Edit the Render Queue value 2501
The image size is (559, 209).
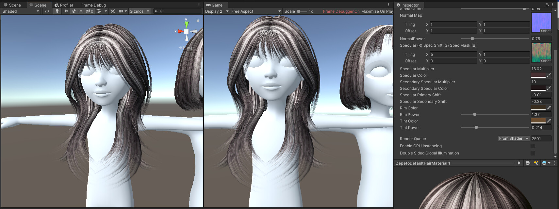coord(541,138)
